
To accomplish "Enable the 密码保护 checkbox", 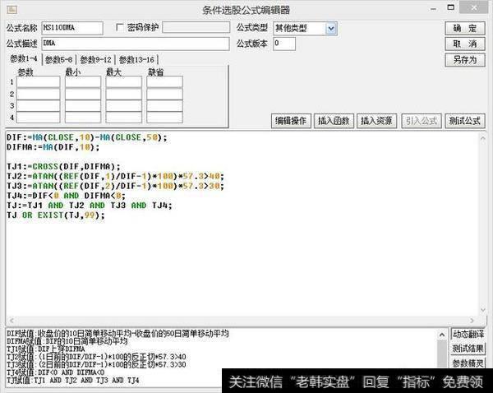I will (121, 28).
